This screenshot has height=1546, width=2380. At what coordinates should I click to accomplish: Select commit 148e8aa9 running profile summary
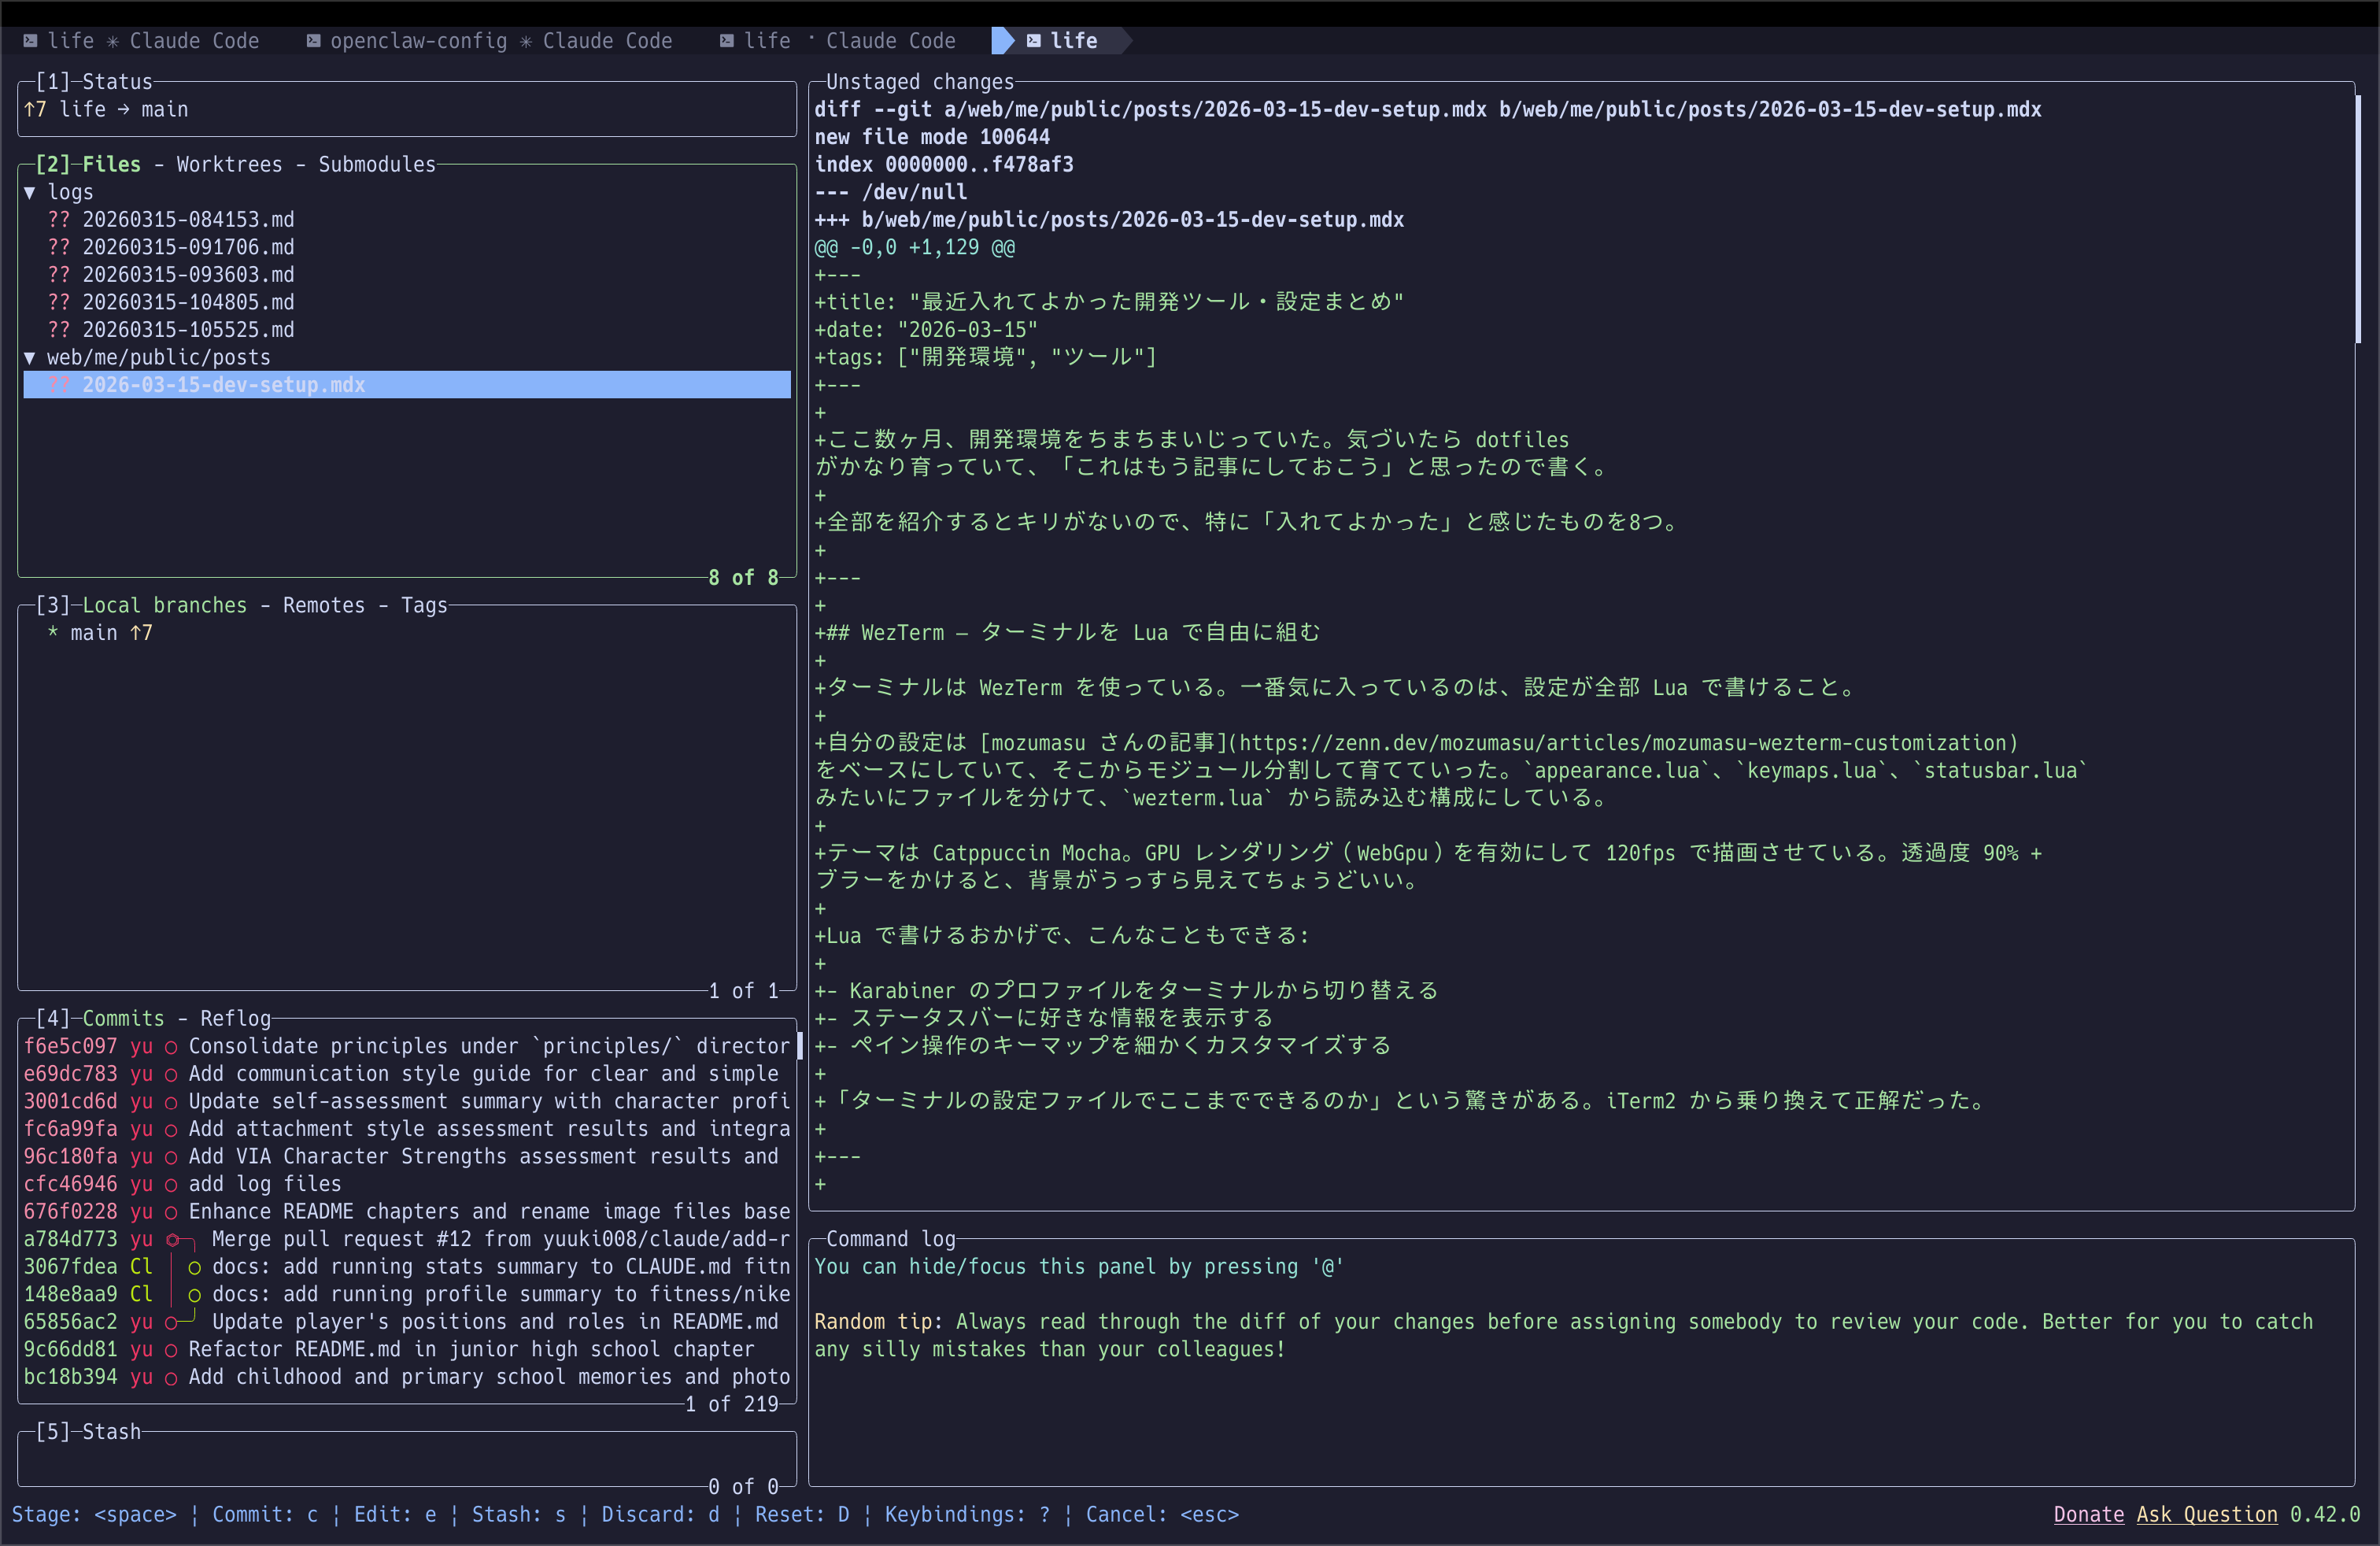coord(407,1294)
